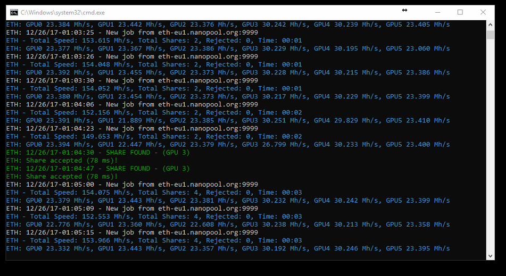506x276 pixels.
Task: Click Total Speed: 154.075 Mh/s line
Action: [154, 193]
